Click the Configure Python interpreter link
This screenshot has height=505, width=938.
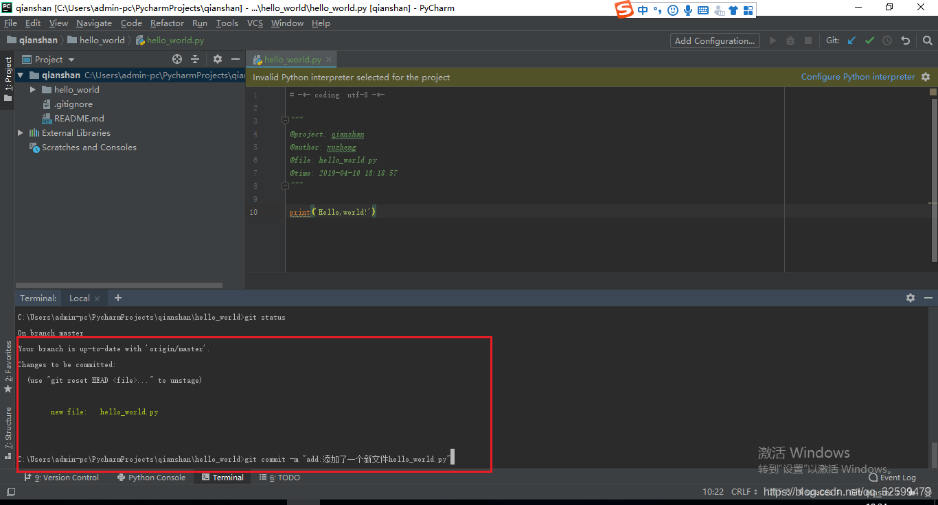[x=858, y=77]
